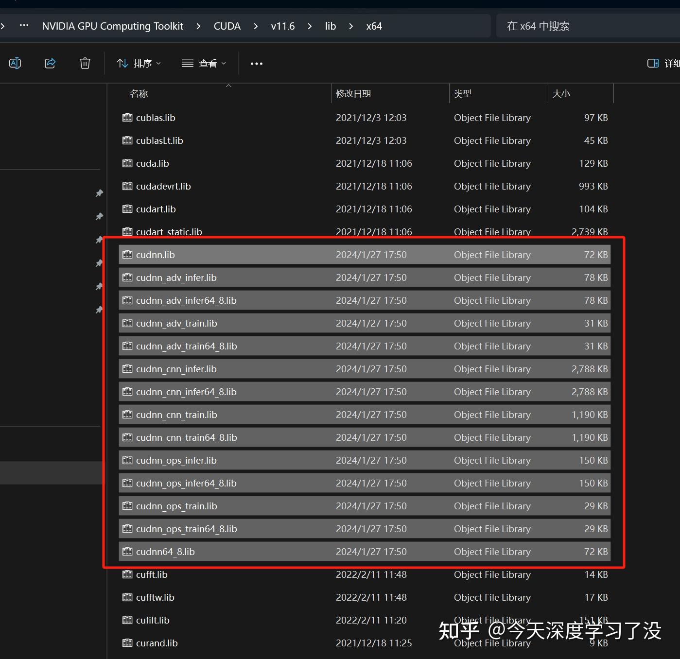
Task: Click the rename icon in the toolbar
Action: (15, 63)
